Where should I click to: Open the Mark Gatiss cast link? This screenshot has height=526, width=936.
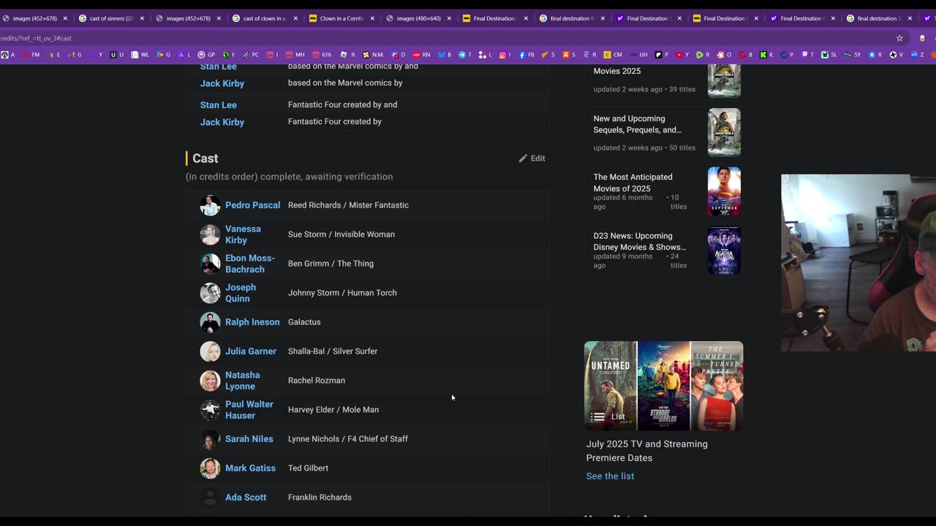pos(250,468)
